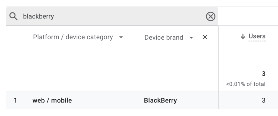
Task: Click the BlackBerry device brand cell
Action: pyautogui.click(x=160, y=100)
